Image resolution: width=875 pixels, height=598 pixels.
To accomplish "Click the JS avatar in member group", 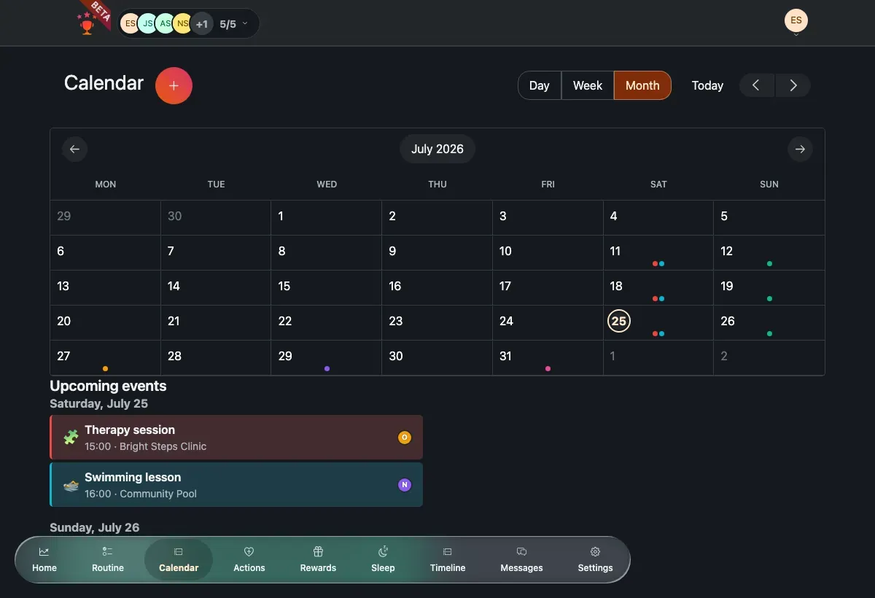I will pos(148,24).
